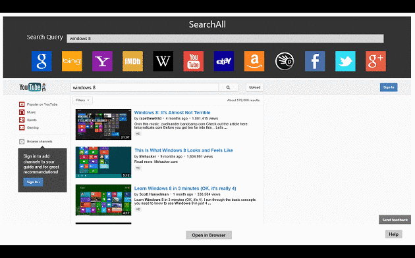Click the thumbnail of the 4:17 video
The width and height of the screenshot is (415, 258).
tap(103, 200)
